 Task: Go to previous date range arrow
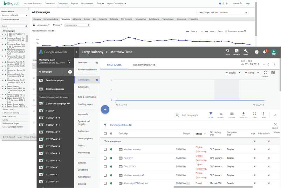(x=268, y=64)
